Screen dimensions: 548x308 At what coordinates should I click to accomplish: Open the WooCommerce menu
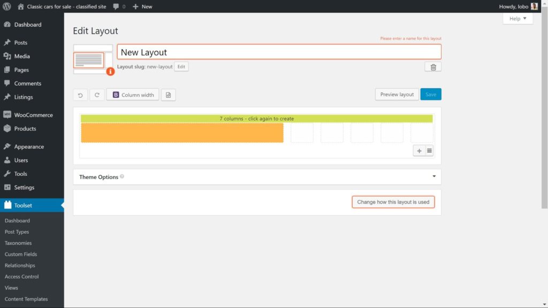point(33,115)
